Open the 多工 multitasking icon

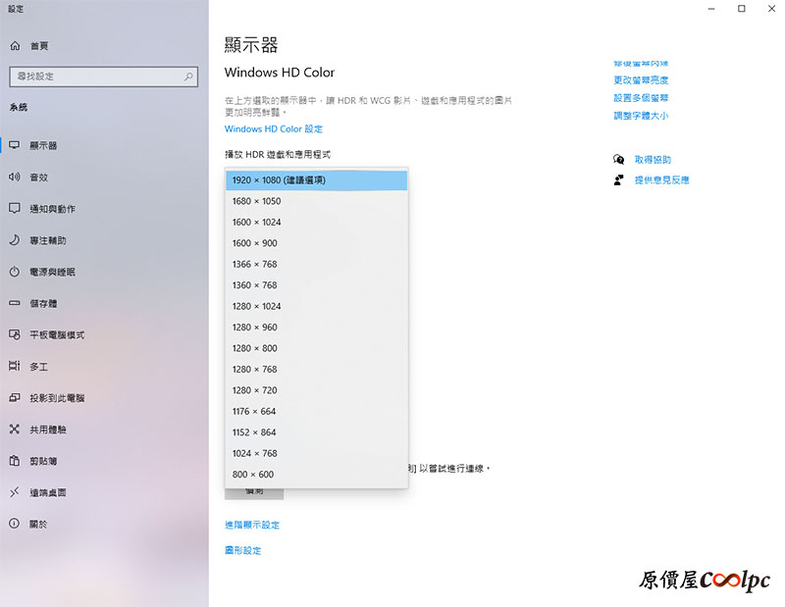15,366
